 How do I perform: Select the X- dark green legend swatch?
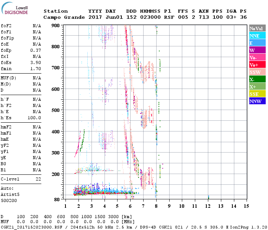click(x=257, y=79)
